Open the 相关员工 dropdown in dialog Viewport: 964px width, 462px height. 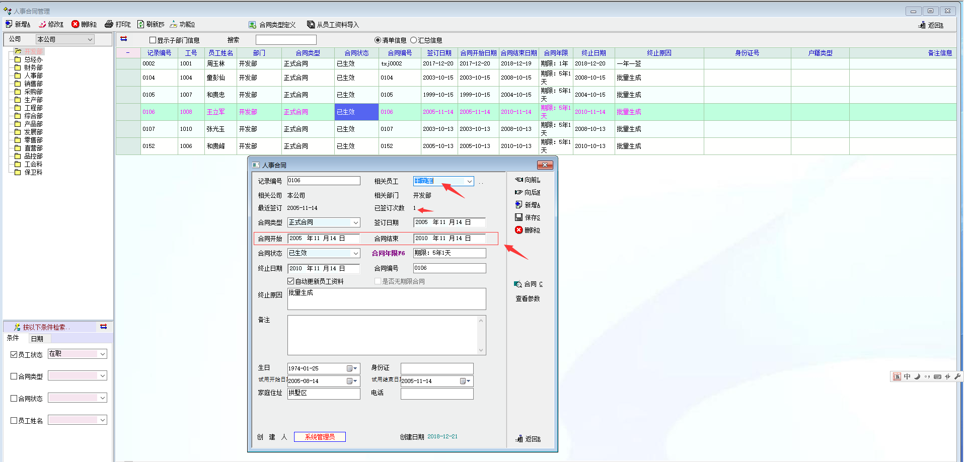(x=469, y=181)
